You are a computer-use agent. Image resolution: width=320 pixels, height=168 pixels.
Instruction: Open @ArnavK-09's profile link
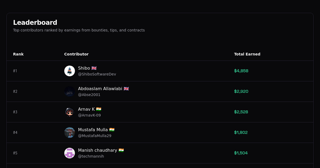pos(89,115)
